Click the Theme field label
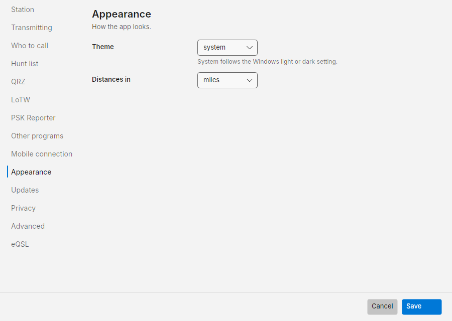Screen dimensions: 452x321 pyautogui.click(x=103, y=47)
